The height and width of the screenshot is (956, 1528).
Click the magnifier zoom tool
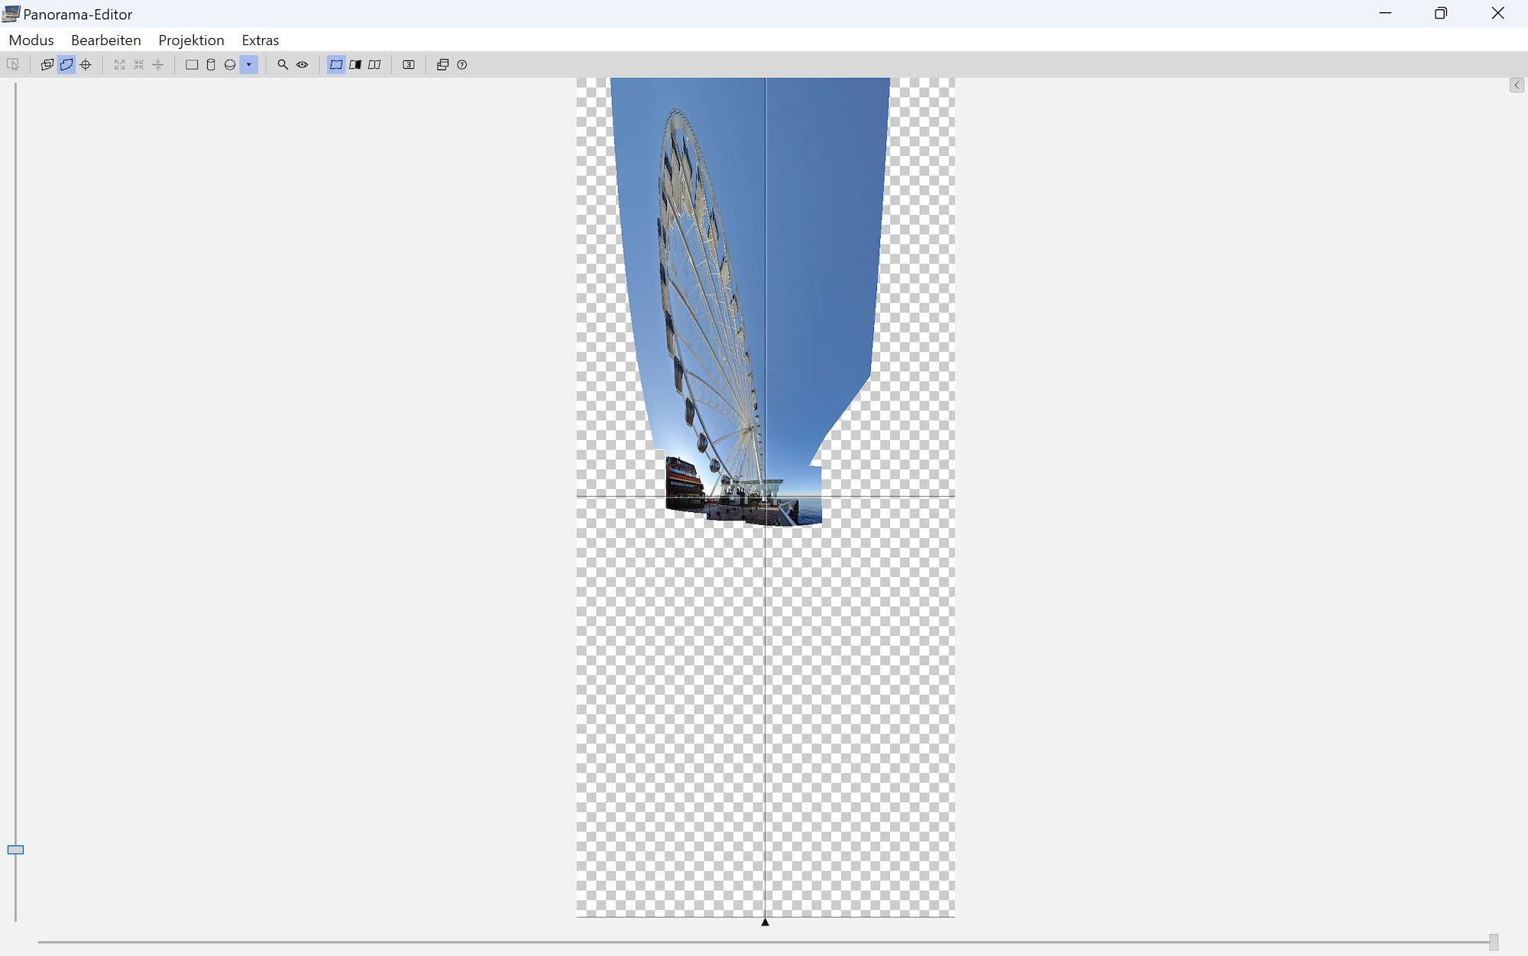(x=283, y=65)
